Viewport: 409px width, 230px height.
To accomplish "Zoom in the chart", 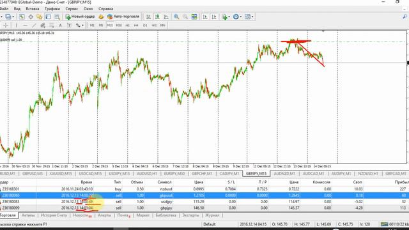I will coord(176,17).
